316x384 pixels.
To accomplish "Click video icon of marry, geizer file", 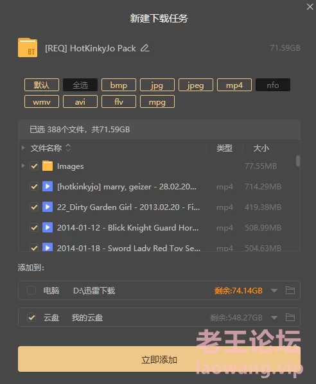I will pos(48,186).
